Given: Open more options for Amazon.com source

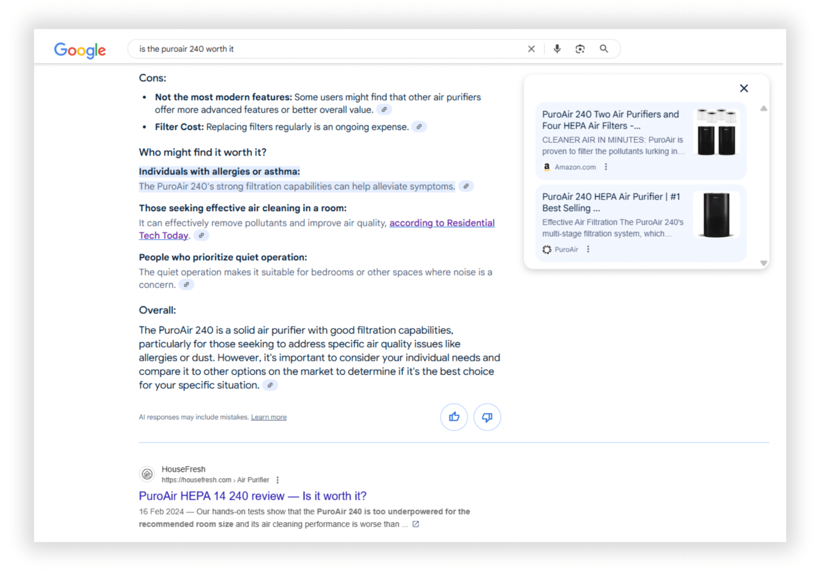Looking at the screenshot, I should click(606, 167).
